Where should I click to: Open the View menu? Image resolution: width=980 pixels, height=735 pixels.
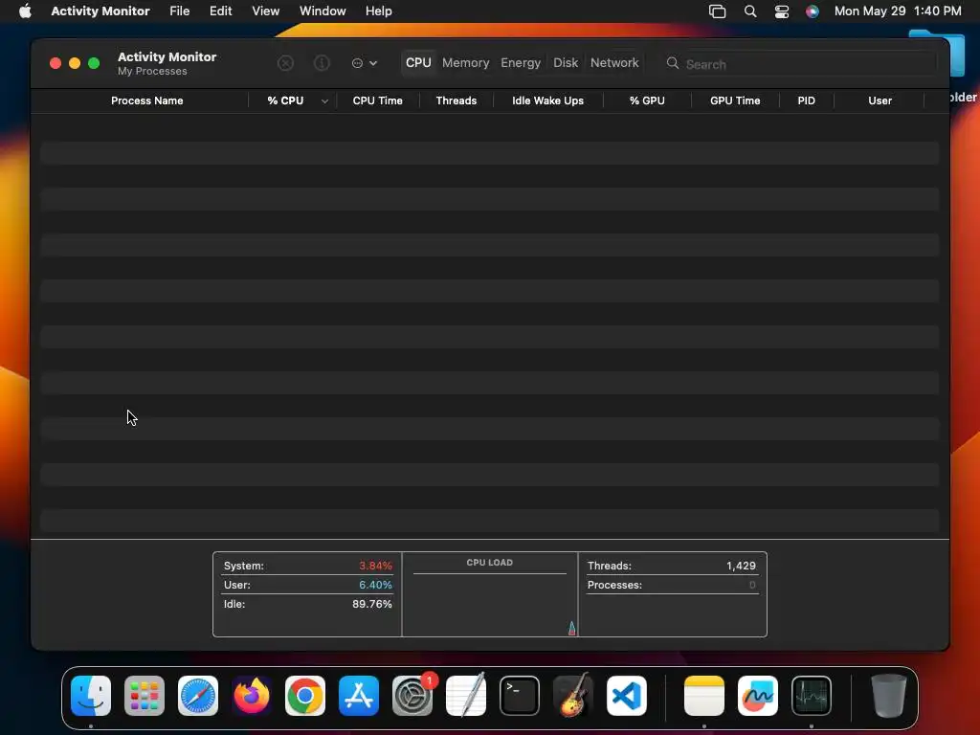(x=266, y=11)
